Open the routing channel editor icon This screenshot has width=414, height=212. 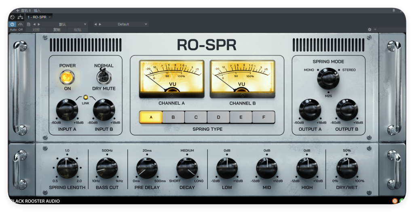coord(20,17)
